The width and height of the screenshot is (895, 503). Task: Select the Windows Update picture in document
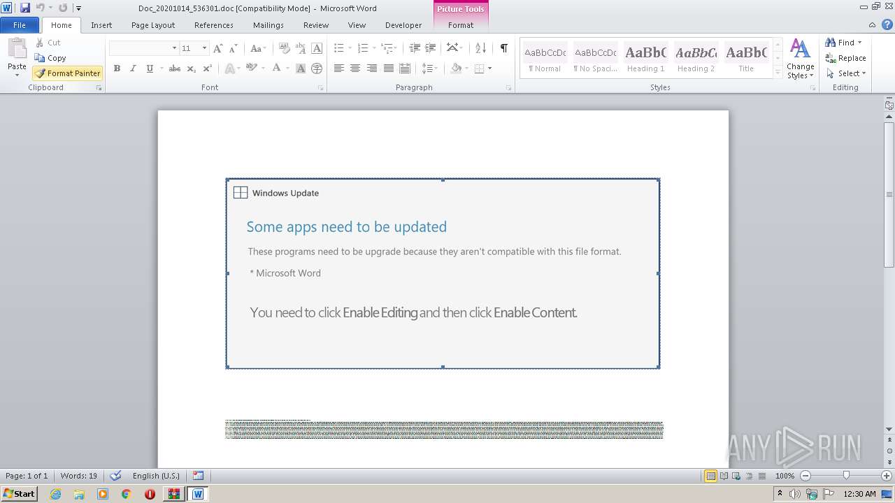point(443,273)
